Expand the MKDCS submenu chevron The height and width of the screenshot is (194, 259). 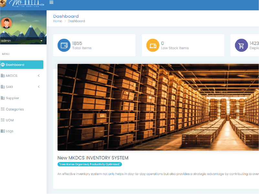[39, 76]
